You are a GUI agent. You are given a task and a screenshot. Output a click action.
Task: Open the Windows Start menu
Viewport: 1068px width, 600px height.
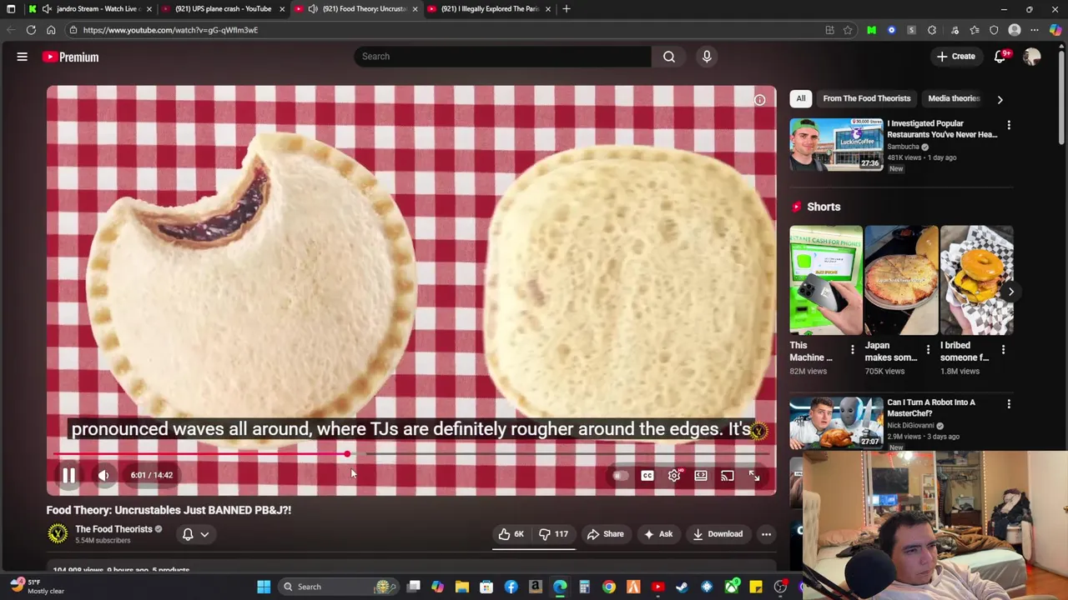tap(264, 587)
